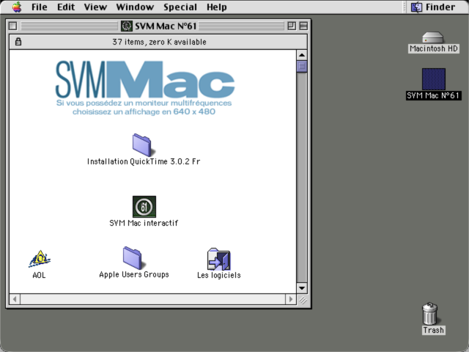
Task: Select the Macintosh HD drive icon
Action: coord(433,37)
